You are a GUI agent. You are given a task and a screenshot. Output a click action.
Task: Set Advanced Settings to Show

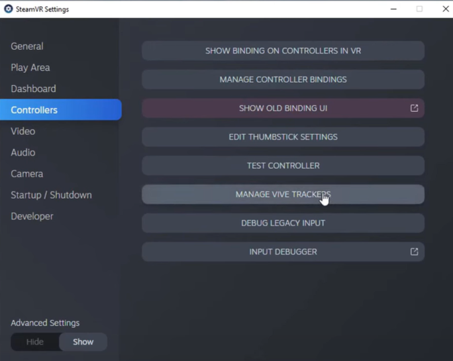click(83, 342)
